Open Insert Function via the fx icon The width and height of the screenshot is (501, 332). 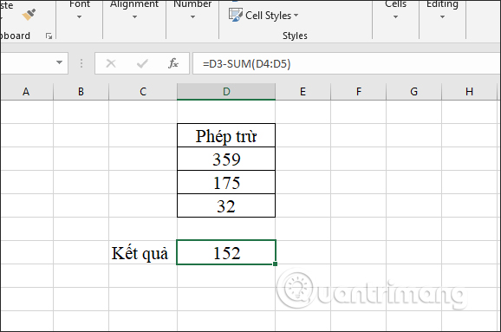click(x=173, y=63)
